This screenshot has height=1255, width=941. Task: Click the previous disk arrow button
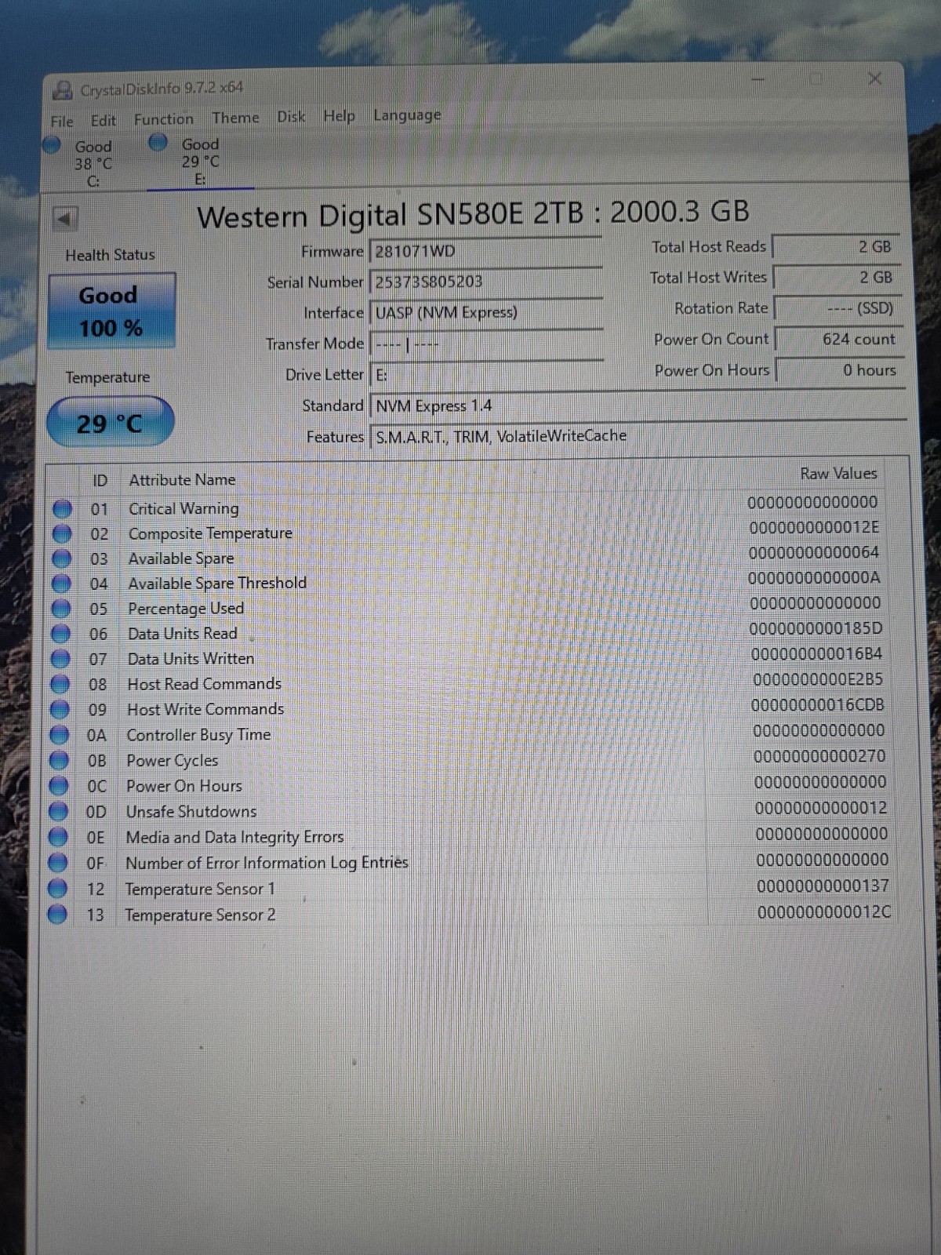click(65, 219)
